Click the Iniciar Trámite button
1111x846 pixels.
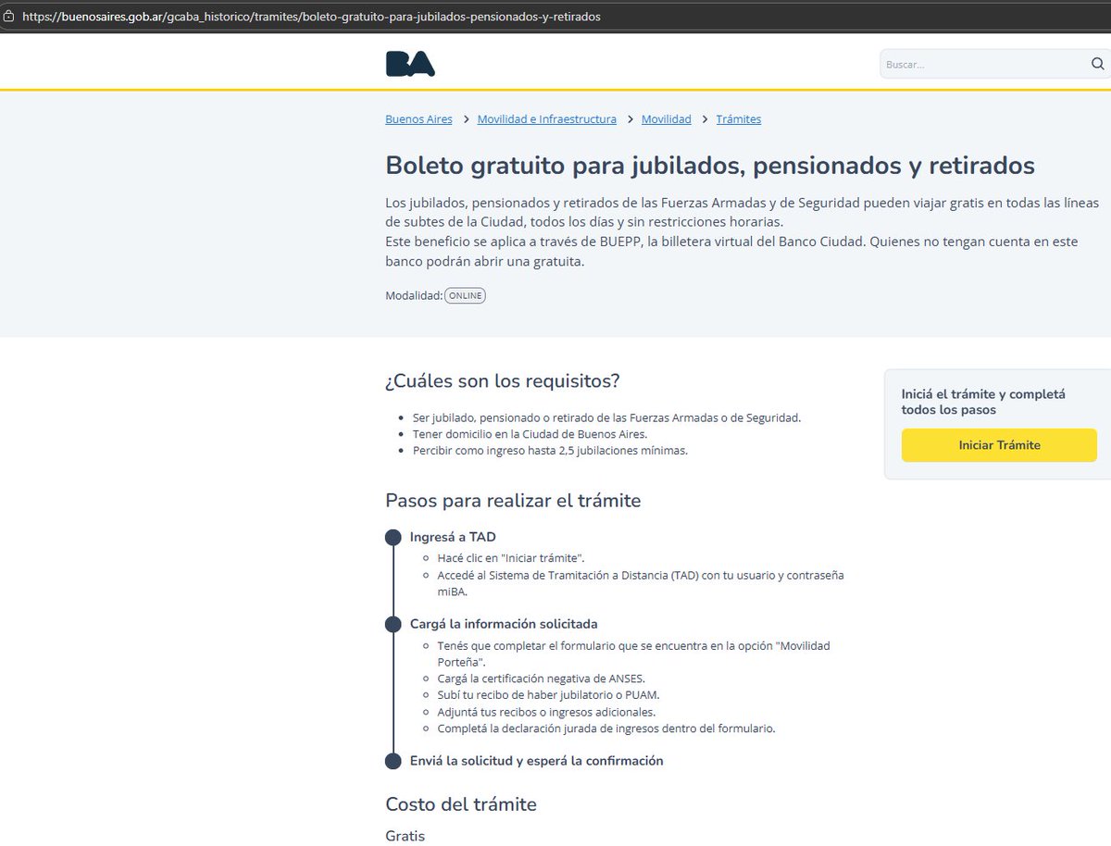tap(999, 445)
